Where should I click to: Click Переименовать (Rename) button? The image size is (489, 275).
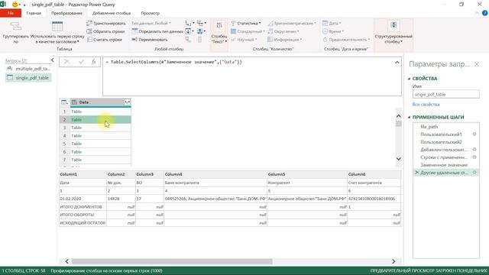coord(150,40)
